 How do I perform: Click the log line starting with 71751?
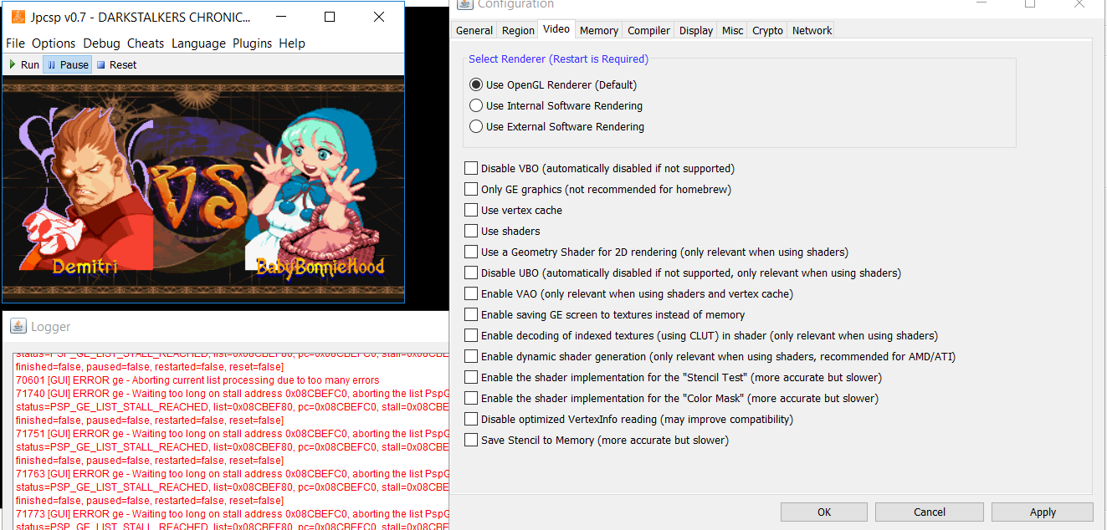(233, 433)
